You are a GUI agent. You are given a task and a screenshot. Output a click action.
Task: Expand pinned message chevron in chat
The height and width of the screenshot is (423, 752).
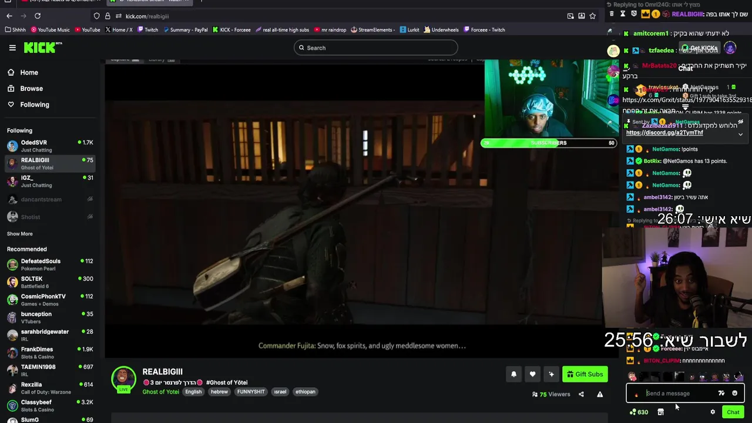(x=740, y=135)
